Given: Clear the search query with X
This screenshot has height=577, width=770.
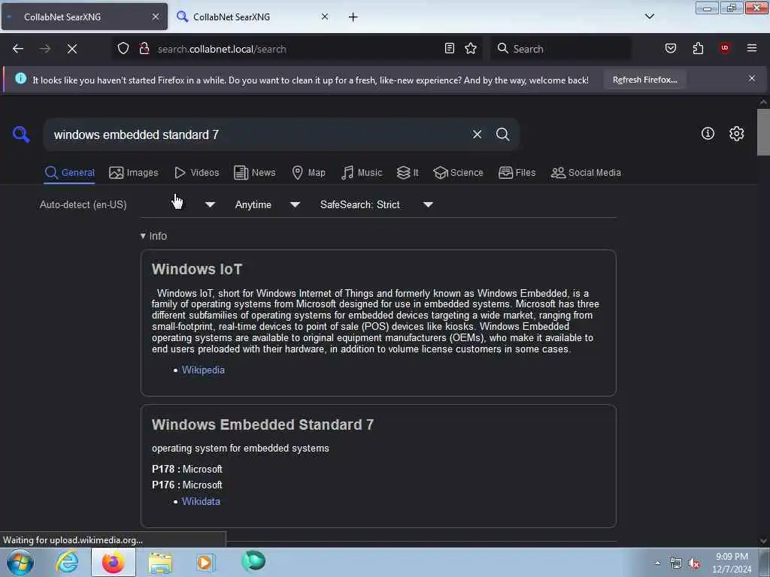Looking at the screenshot, I should pos(477,134).
